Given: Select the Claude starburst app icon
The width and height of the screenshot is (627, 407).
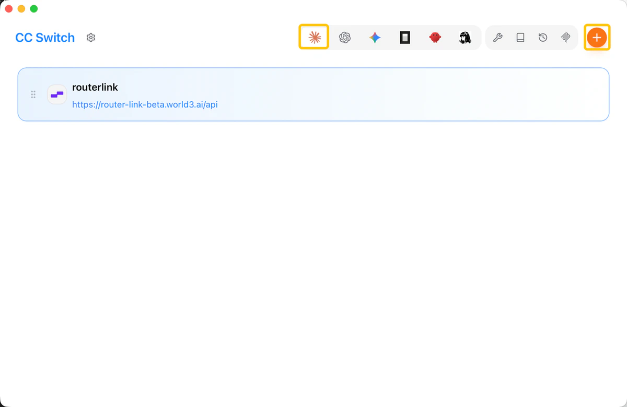Looking at the screenshot, I should (314, 37).
